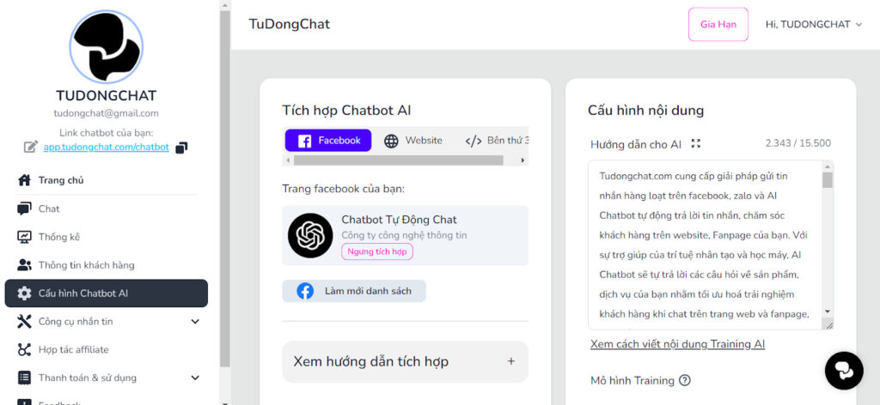Viewport: 880px width, 405px height.
Task: Click the sidebar scrollbar up arrow
Action: [224, 4]
